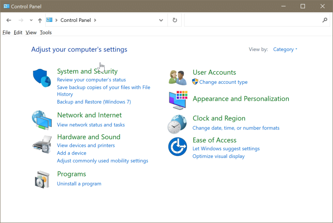Click the search magnifier icon
This screenshot has height=223, width=333.
pyautogui.click(x=325, y=20)
